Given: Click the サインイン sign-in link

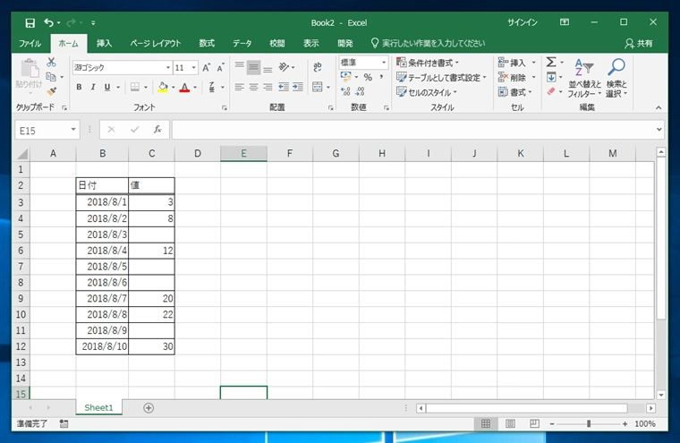Looking at the screenshot, I should coord(523,22).
